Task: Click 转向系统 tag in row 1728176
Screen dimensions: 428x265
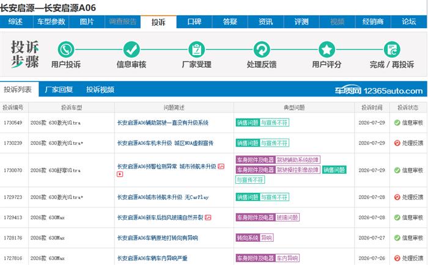Action: tap(248, 238)
